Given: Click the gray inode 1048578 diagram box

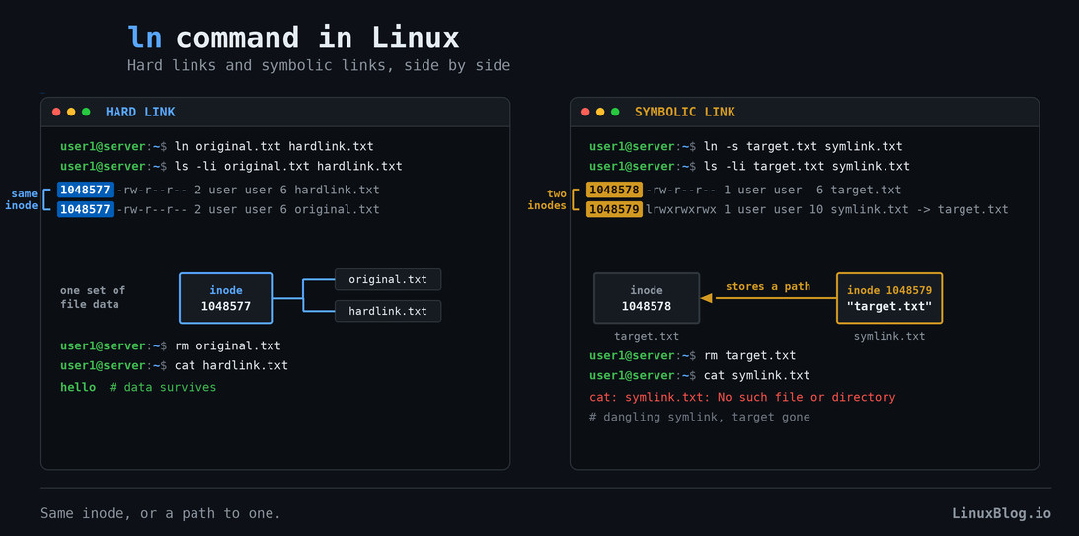Looking at the screenshot, I should 647,299.
